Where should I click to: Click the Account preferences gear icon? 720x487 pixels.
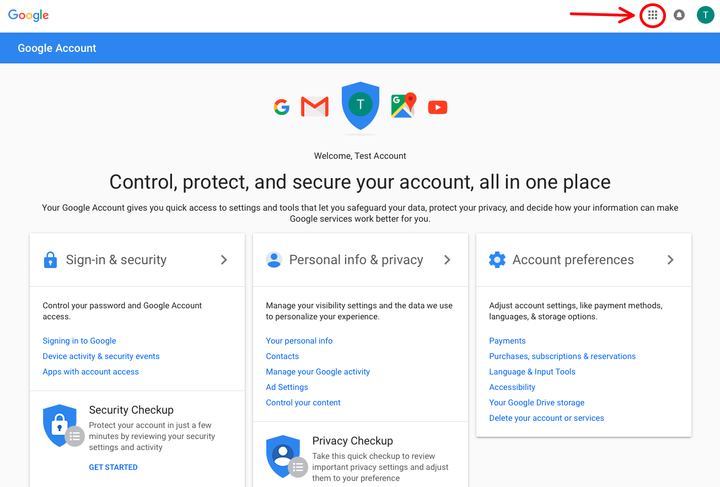[497, 260]
